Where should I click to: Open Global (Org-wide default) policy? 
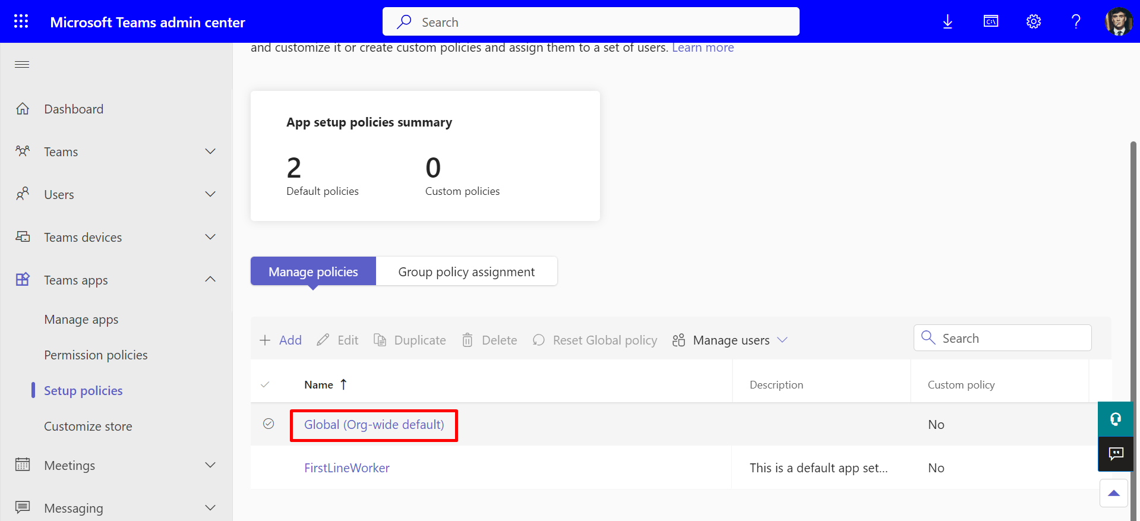tap(374, 425)
